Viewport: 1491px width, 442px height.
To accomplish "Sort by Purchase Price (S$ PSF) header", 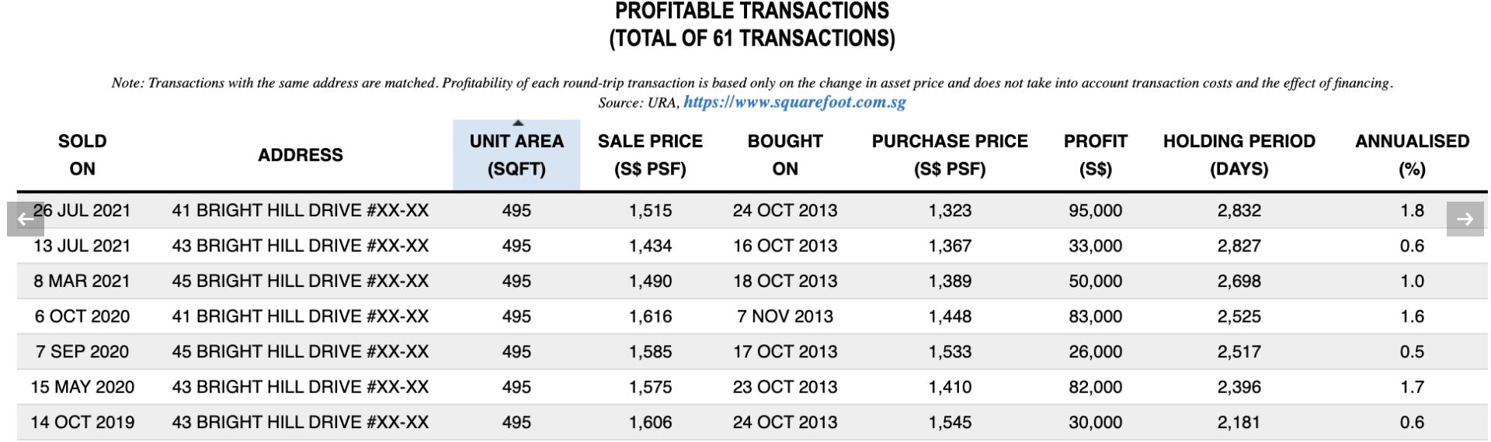I will pyautogui.click(x=949, y=155).
